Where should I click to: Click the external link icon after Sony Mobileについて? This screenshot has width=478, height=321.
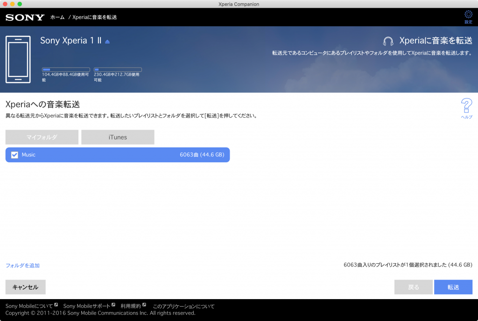click(x=56, y=305)
